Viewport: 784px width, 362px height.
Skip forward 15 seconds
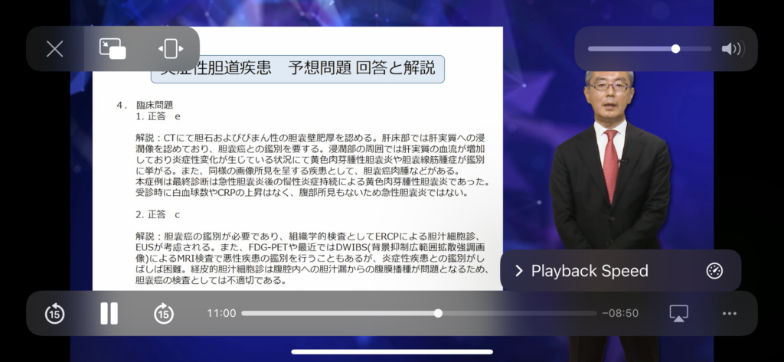[164, 313]
